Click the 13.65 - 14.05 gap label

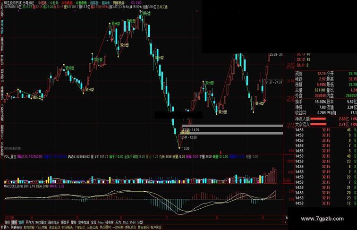click(191, 130)
